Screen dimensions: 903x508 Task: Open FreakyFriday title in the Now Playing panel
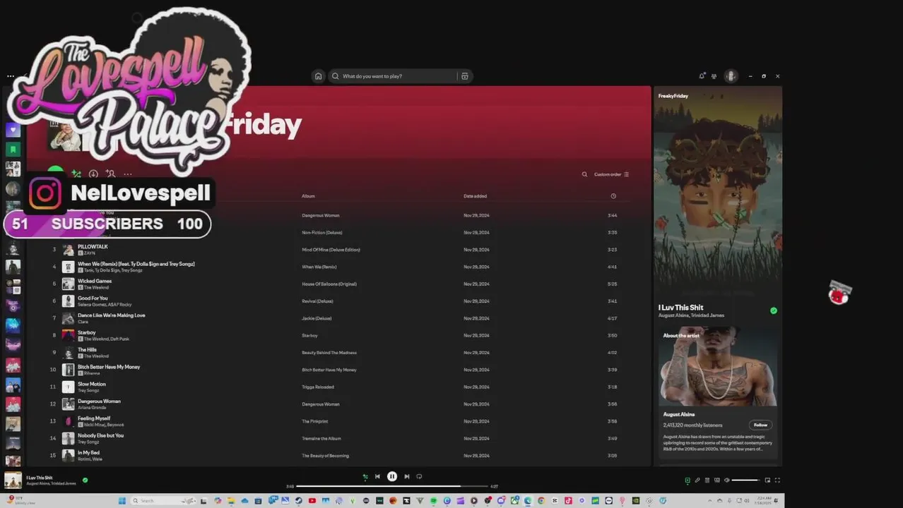(x=673, y=96)
